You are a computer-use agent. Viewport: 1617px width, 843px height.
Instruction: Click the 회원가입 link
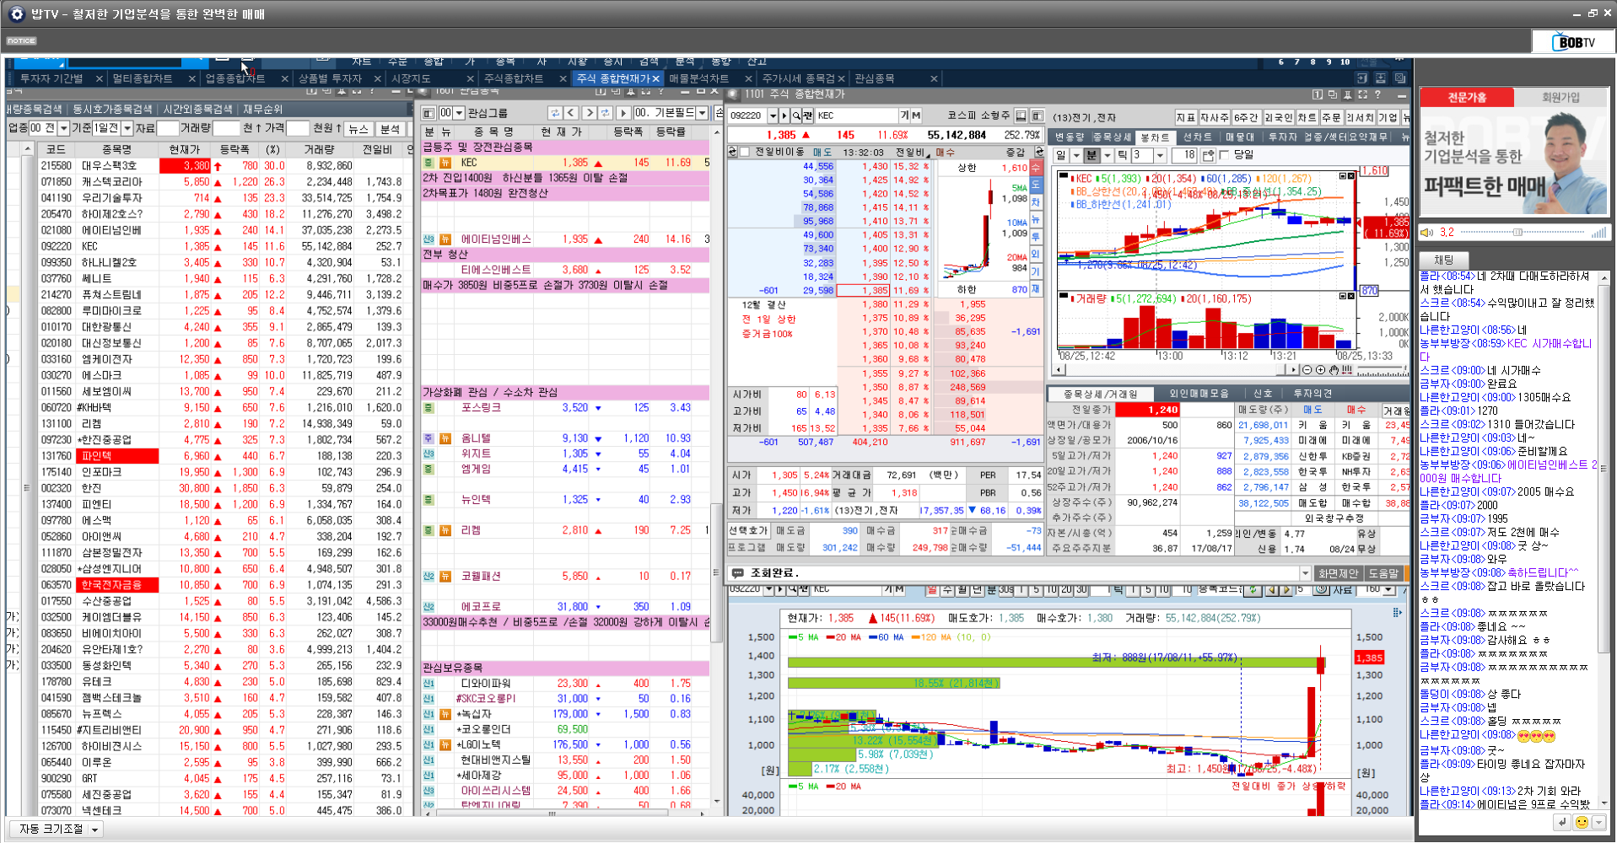pos(1561,97)
